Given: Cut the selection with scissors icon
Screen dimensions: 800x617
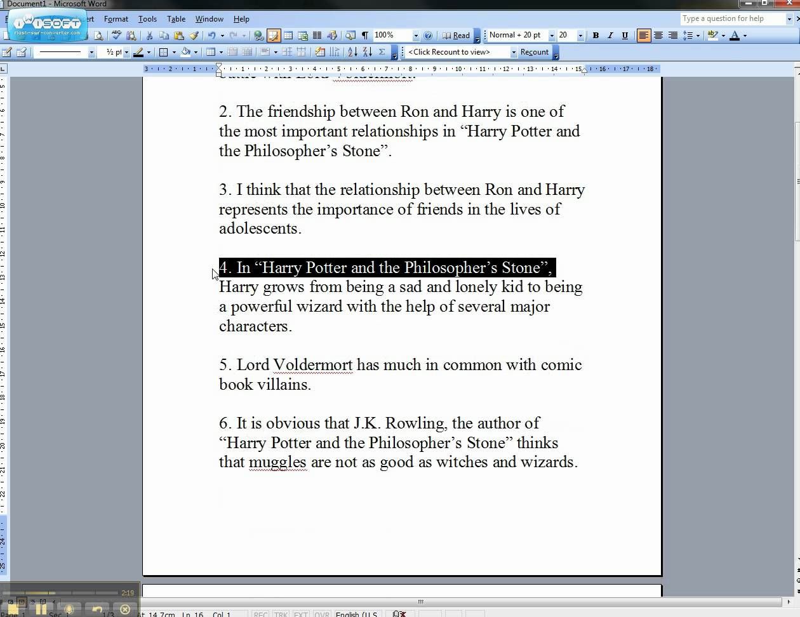Looking at the screenshot, I should click(149, 36).
